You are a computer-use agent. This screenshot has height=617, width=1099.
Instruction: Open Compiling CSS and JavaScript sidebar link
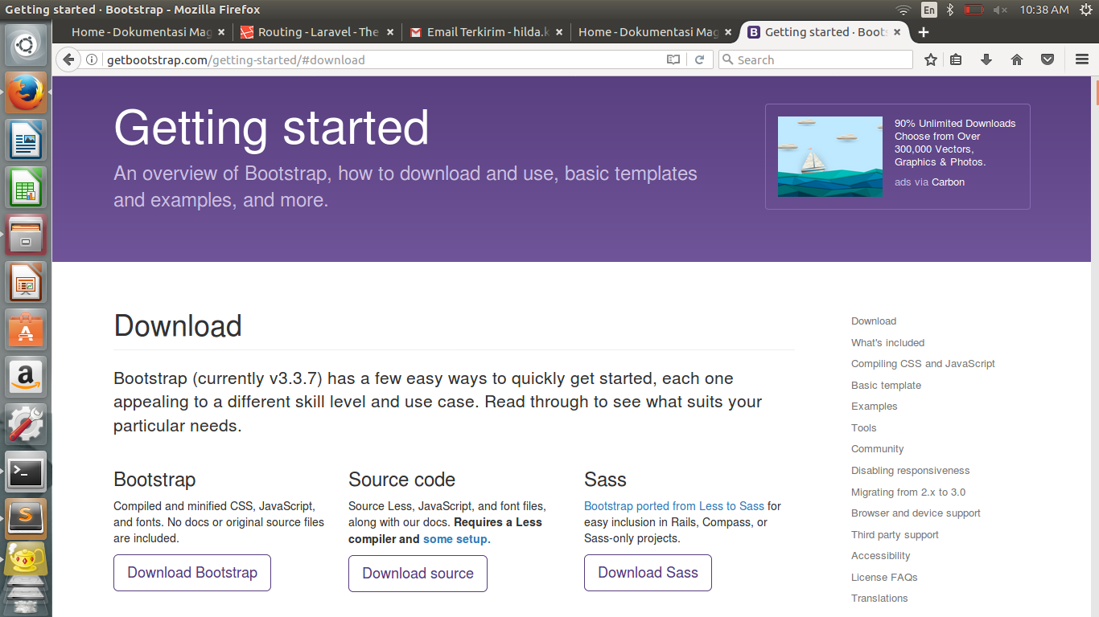[x=923, y=364]
